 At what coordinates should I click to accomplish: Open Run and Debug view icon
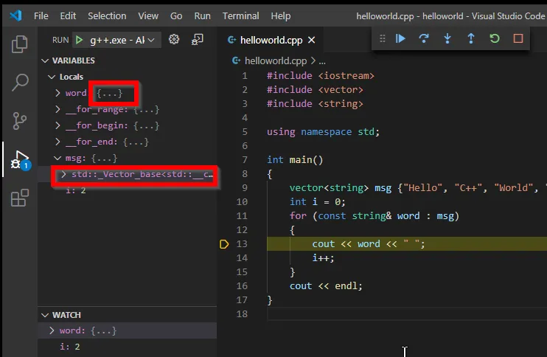click(20, 160)
